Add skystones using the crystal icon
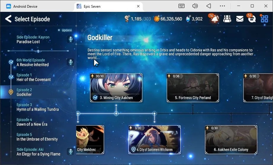This screenshot has height=165, width=273. [x=188, y=19]
